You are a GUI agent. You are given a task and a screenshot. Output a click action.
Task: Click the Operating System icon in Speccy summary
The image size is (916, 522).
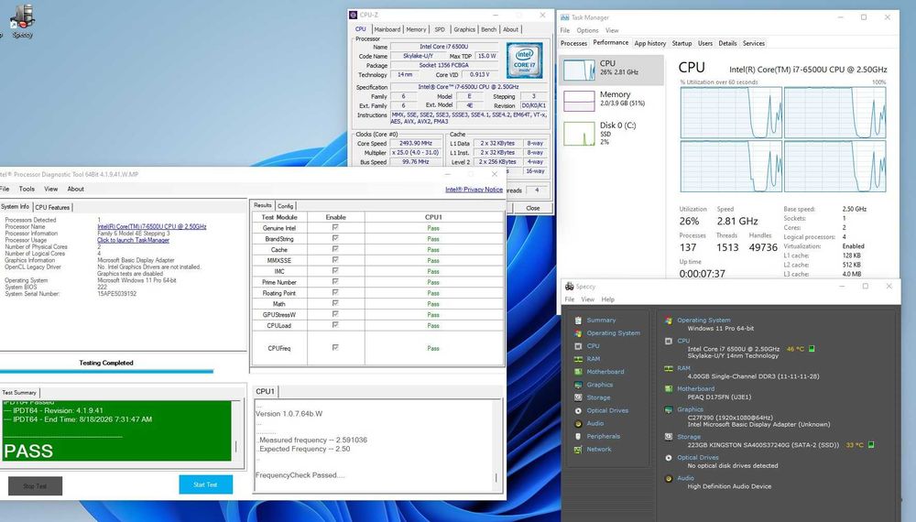coord(669,320)
